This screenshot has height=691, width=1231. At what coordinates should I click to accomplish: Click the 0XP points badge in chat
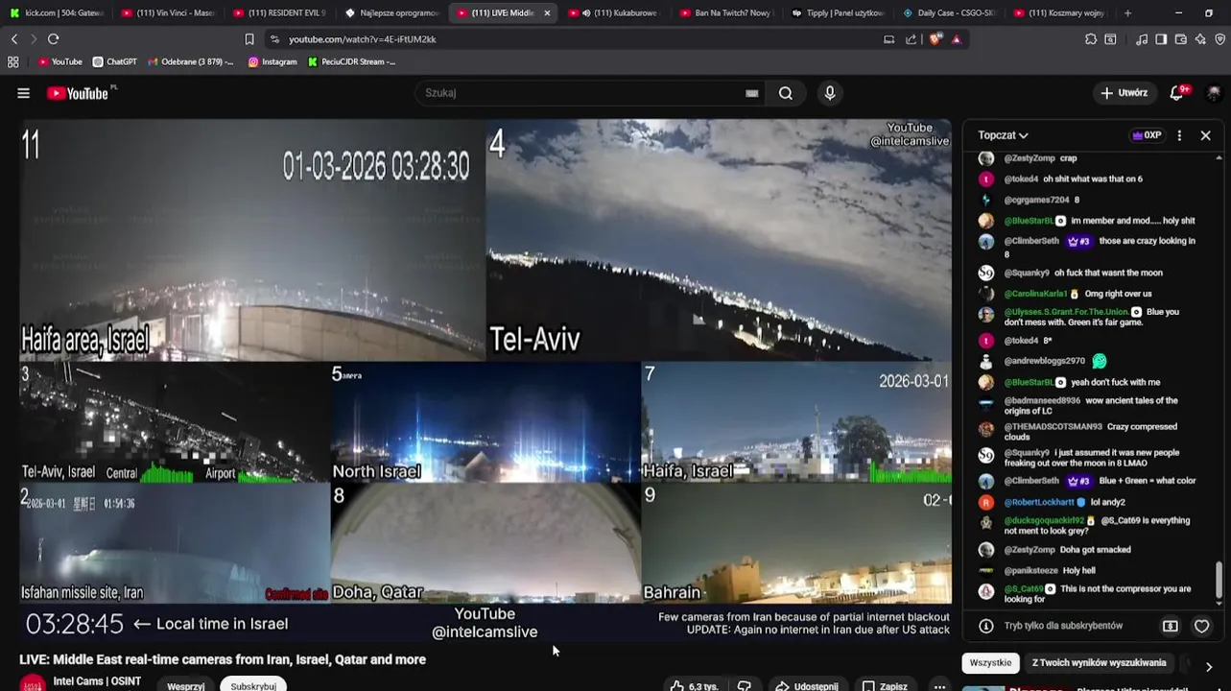1147,135
